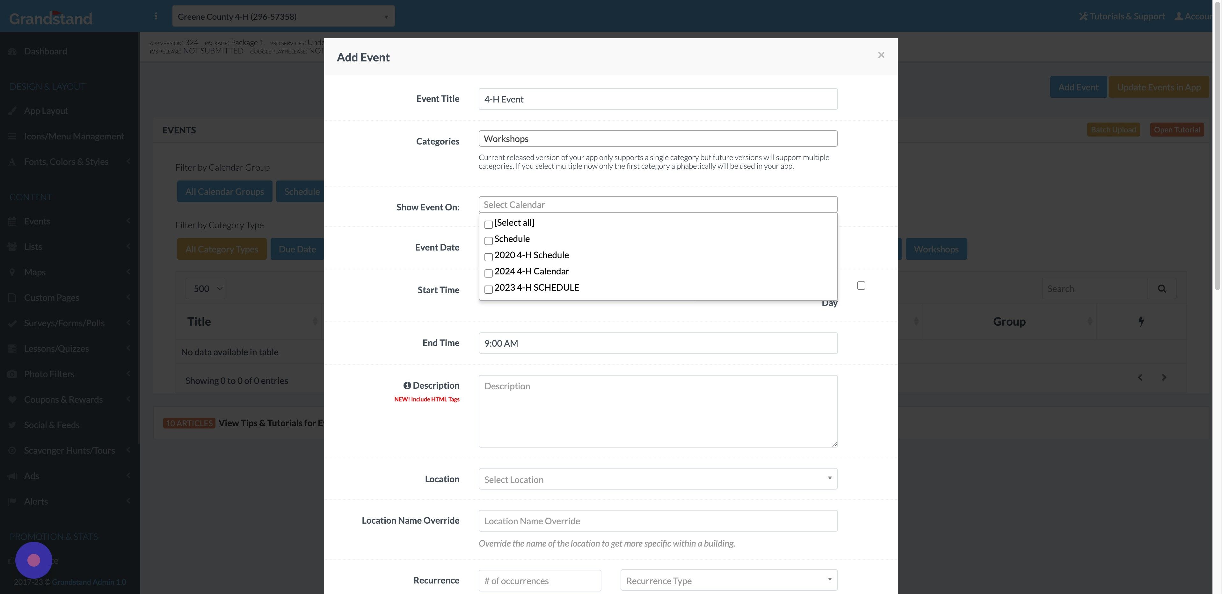Check the [Select all] calendar checkbox
The image size is (1222, 594).
tap(488, 224)
